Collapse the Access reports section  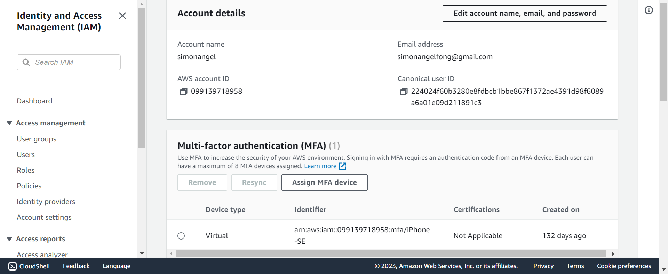click(x=9, y=239)
